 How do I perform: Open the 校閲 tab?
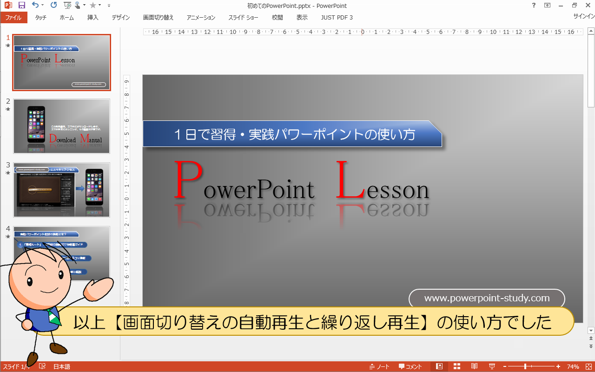[x=278, y=18]
